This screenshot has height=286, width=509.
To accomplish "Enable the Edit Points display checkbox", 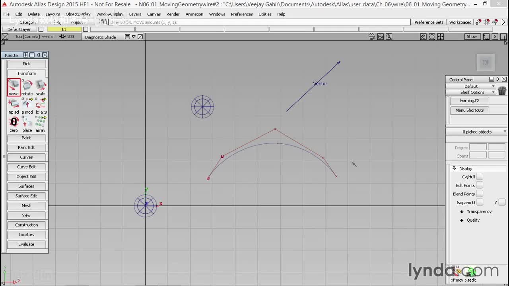I will (x=480, y=186).
